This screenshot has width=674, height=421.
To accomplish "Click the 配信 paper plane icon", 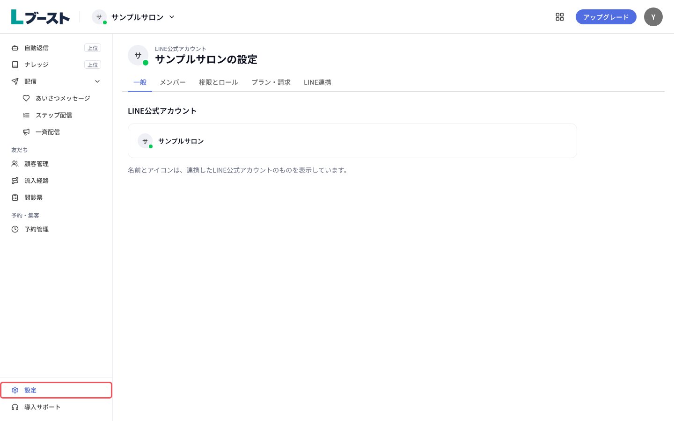I will point(15,81).
